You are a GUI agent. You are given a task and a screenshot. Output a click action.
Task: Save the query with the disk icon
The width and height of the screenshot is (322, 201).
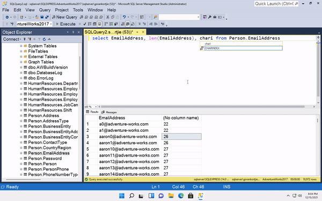[42, 17]
